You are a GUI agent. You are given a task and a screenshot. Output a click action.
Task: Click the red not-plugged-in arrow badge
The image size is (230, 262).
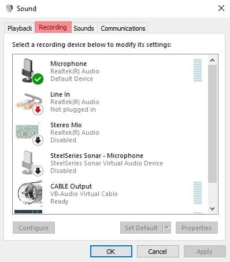click(x=38, y=110)
